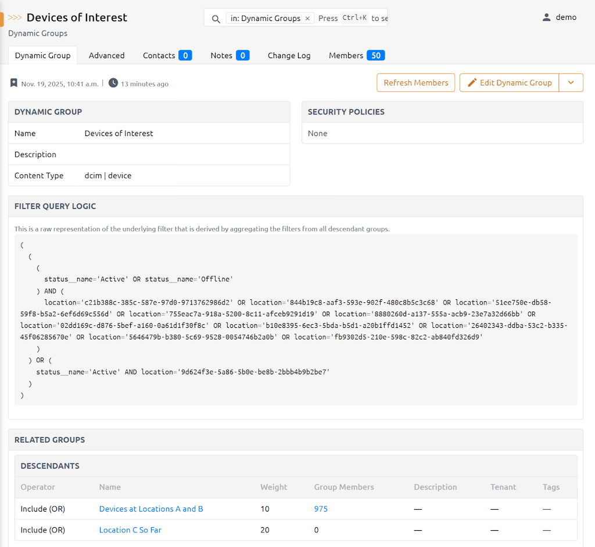The height and width of the screenshot is (547, 595).
Task: Click the pencil icon on Edit button
Action: coord(472,83)
